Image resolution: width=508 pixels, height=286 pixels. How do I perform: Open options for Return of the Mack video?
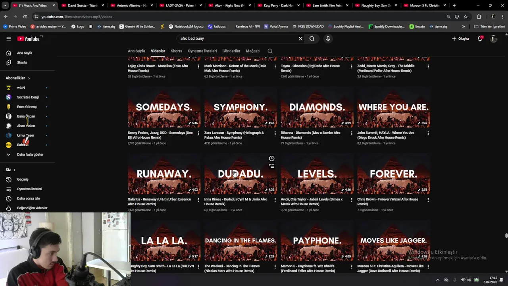point(275,66)
